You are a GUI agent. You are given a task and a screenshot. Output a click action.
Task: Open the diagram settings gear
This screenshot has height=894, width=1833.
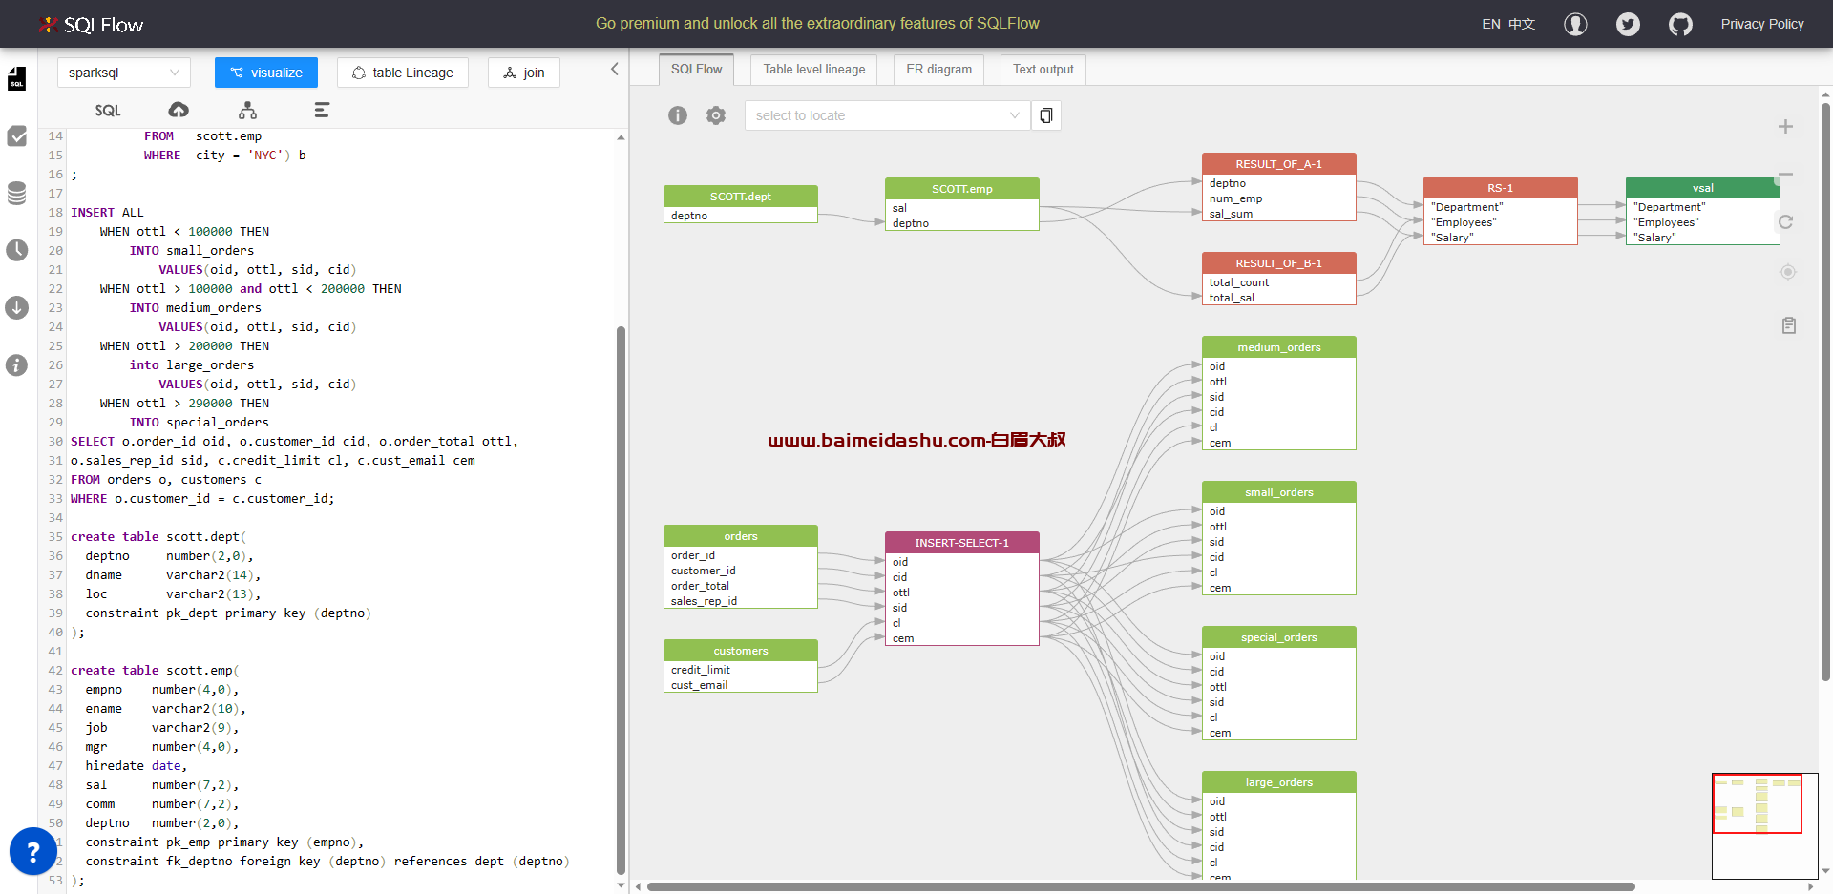(716, 115)
